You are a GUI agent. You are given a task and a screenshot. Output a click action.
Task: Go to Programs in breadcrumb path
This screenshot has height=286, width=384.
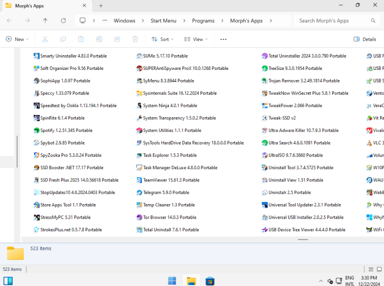203,21
